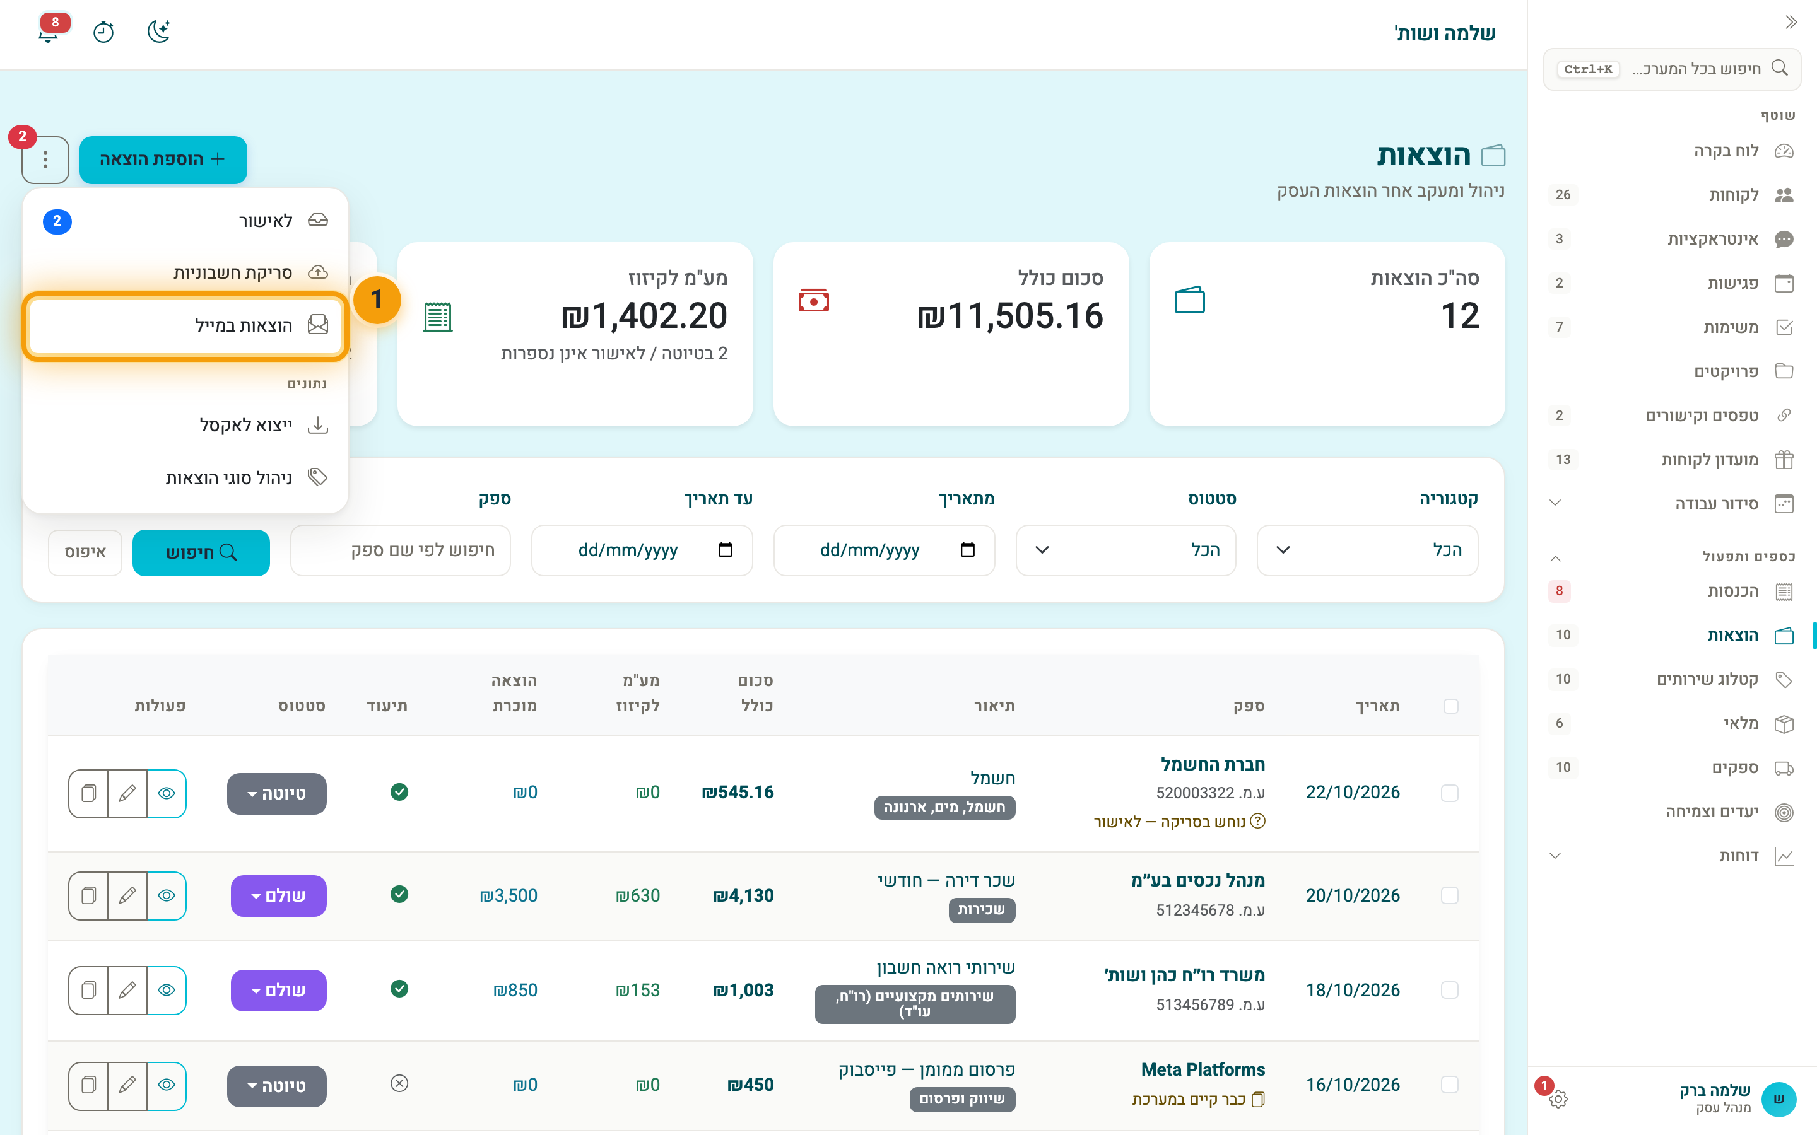
Task: Open טיוטה status dropdown for חברת החשמל
Action: click(277, 793)
